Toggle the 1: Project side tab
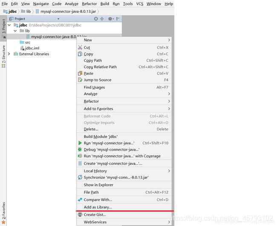The width and height of the screenshot is (277, 226). pos(3,28)
